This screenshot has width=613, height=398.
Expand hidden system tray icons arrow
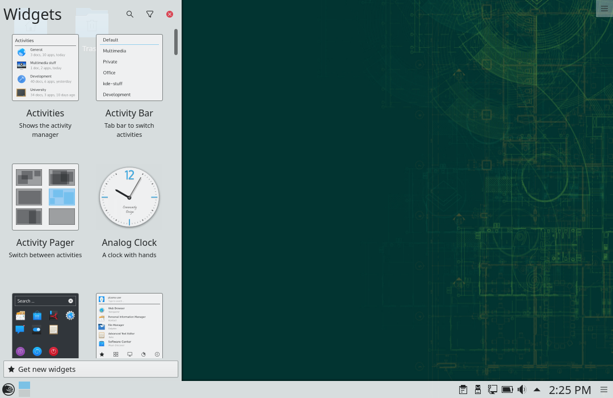tap(537, 389)
